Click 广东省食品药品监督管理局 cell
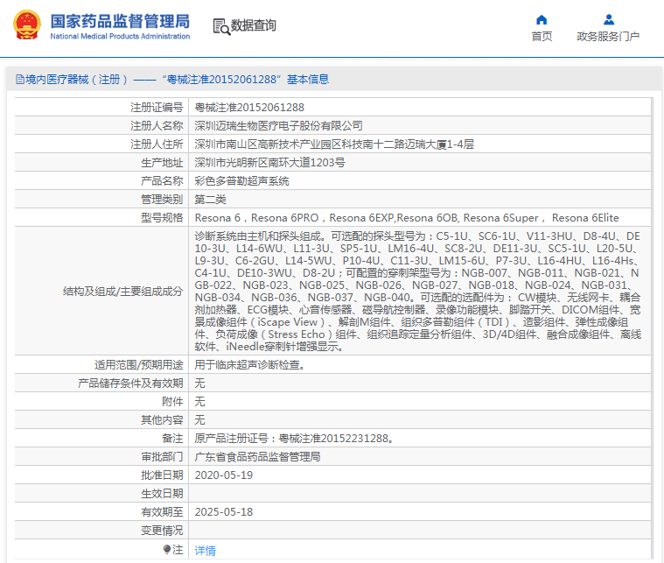The image size is (664, 563). coord(419,456)
